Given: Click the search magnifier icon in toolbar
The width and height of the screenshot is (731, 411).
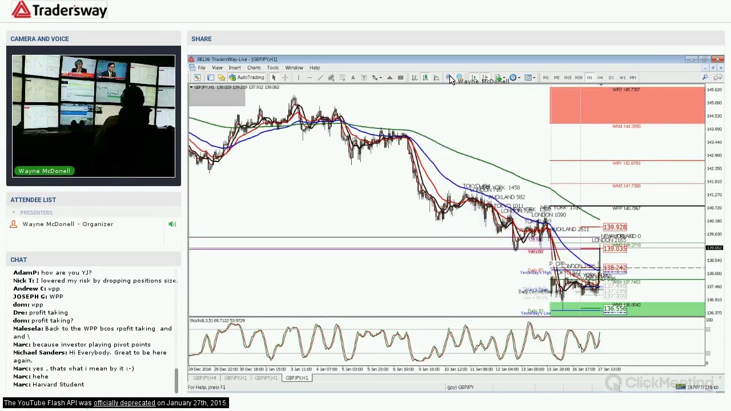Looking at the screenshot, I should [705, 78].
